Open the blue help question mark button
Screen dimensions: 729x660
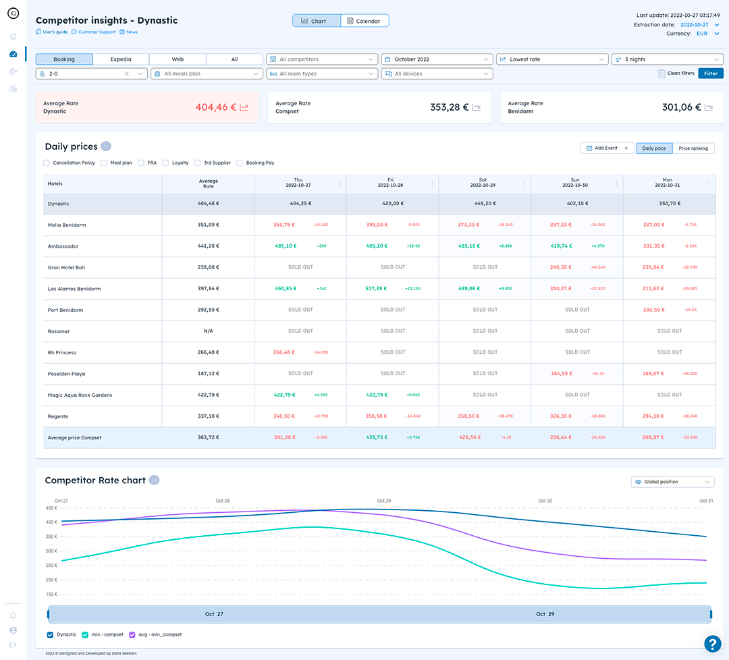(712, 644)
